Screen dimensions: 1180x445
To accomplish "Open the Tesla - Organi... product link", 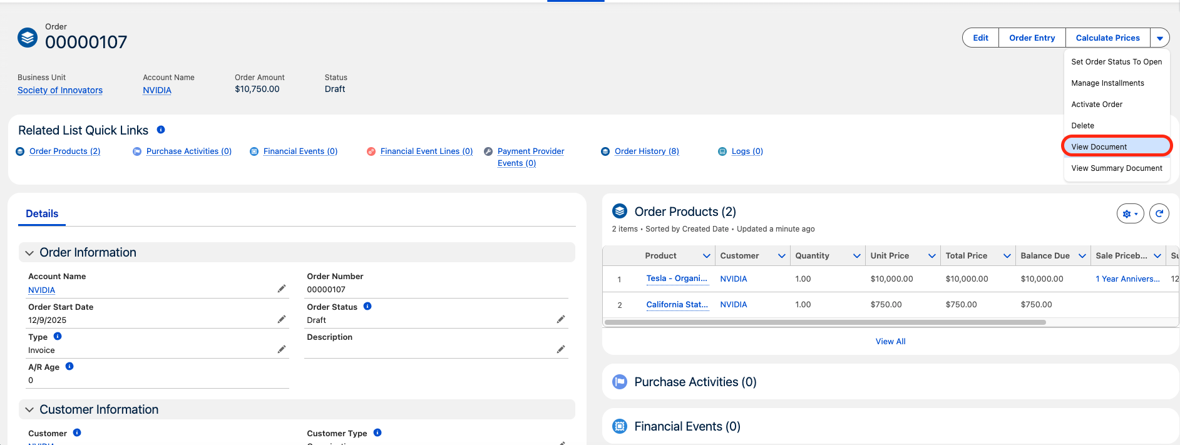I will [677, 279].
